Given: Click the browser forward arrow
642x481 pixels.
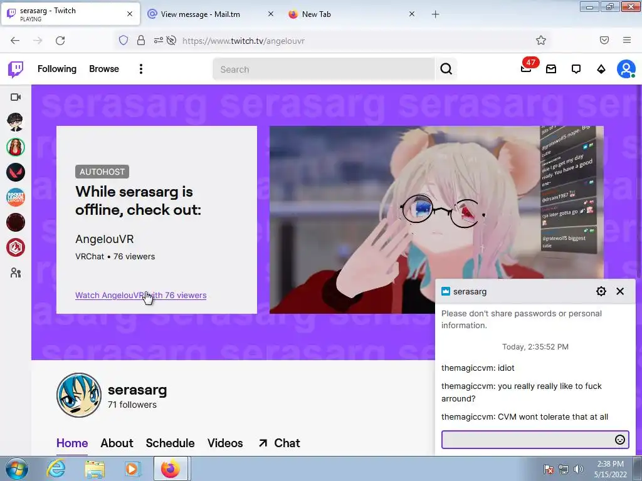Looking at the screenshot, I should (38, 41).
